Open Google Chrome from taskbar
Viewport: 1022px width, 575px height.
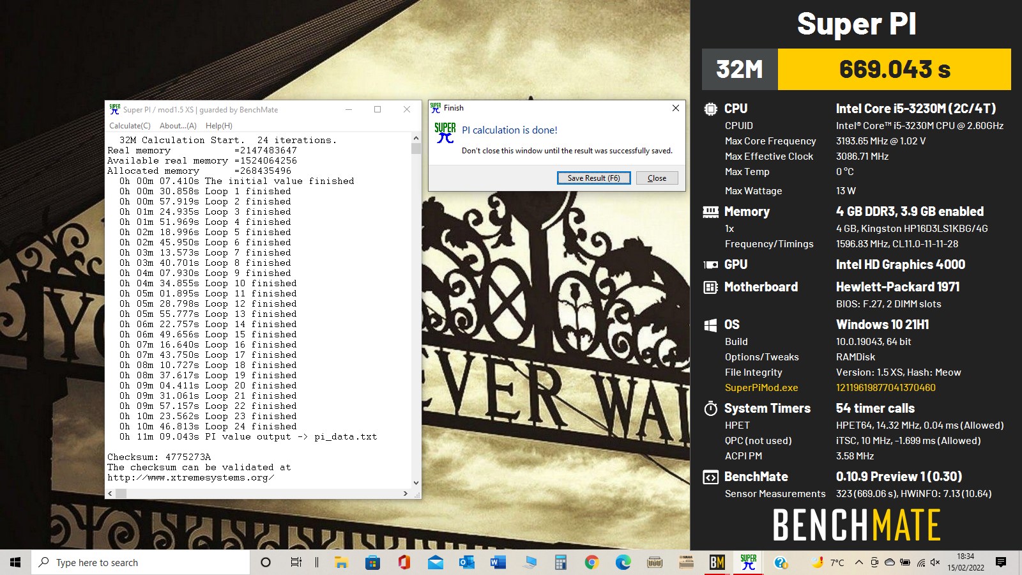coord(592,562)
